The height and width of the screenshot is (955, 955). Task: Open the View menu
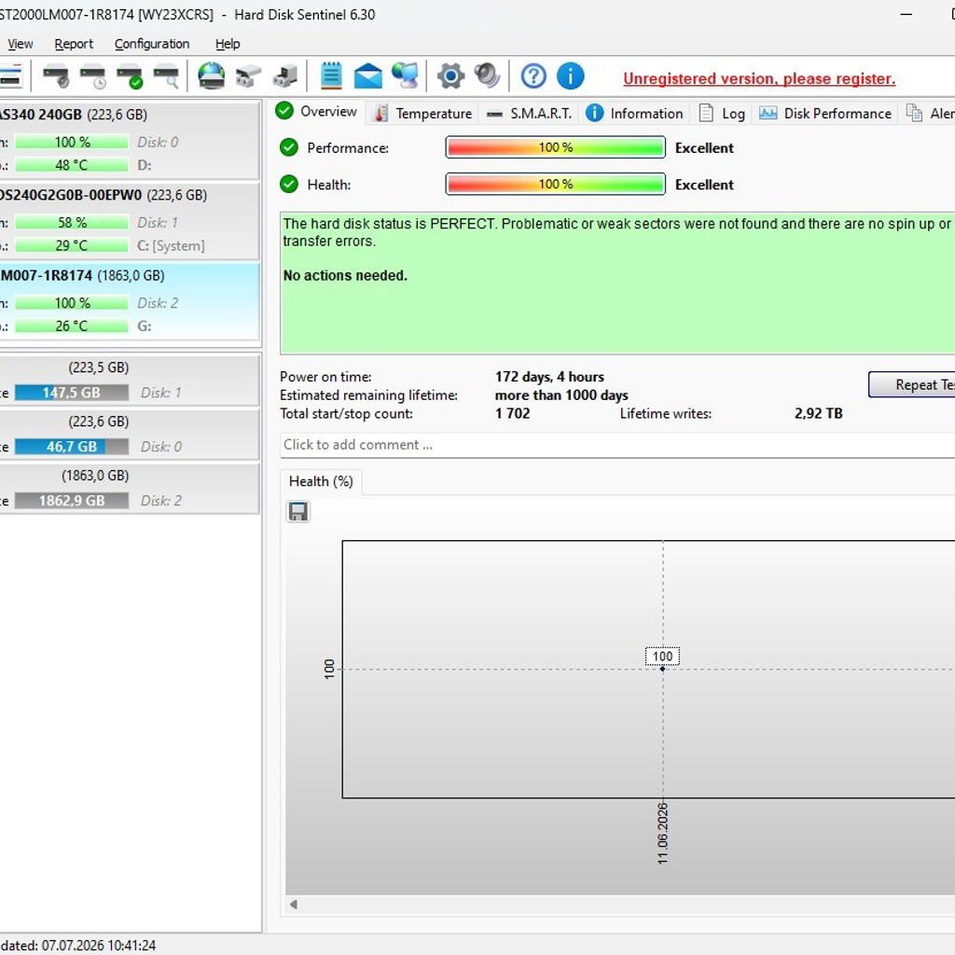pyautogui.click(x=21, y=44)
